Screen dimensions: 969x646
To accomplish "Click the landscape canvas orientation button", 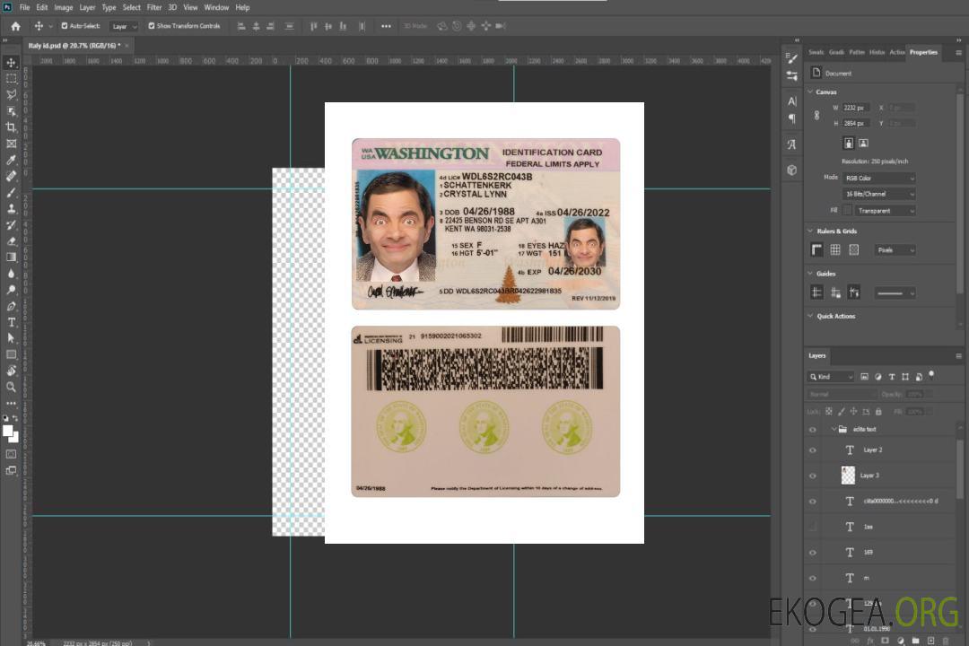I will (863, 143).
